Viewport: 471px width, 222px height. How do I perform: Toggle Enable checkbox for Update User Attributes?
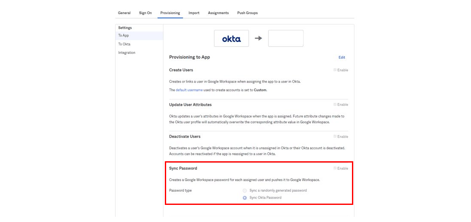[x=335, y=104]
